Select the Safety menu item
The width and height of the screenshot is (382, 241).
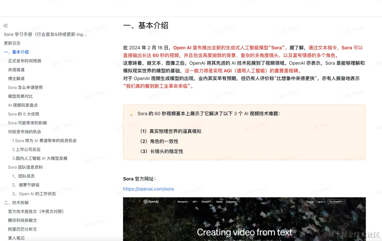219,202
